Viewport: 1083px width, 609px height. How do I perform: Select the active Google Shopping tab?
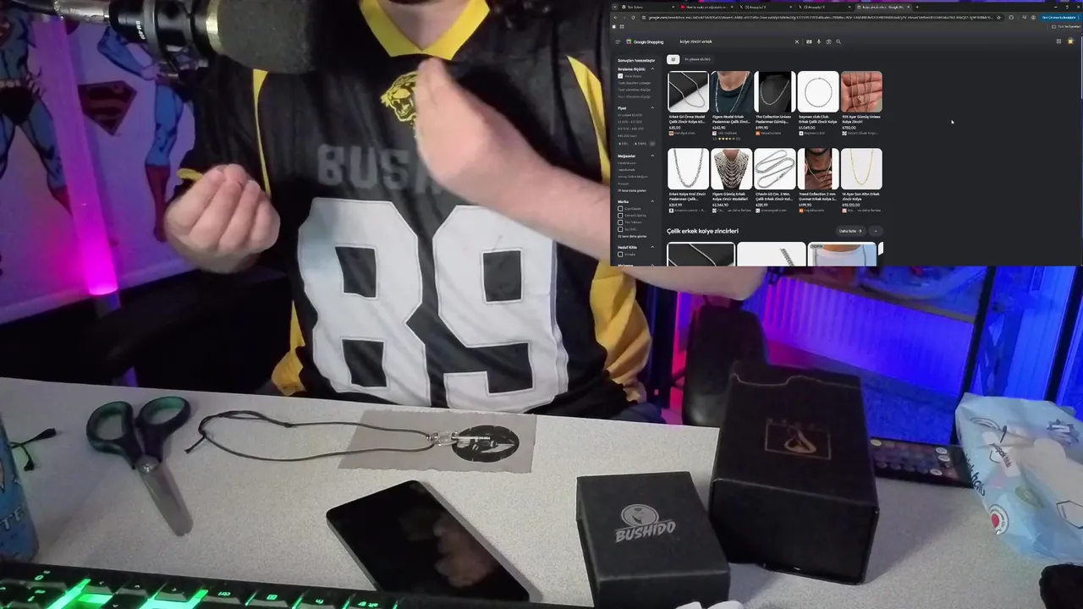(884, 7)
